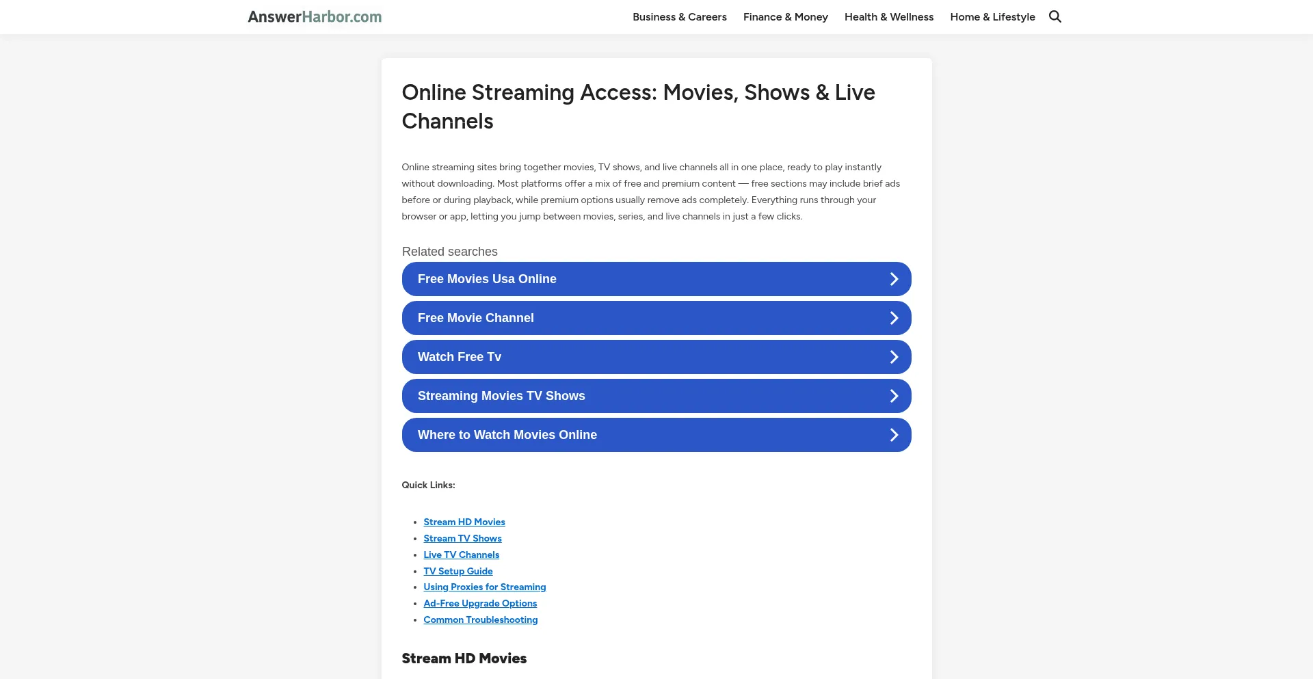
Task: Click chevron on Where to Watch Movies Online
Action: coord(894,435)
